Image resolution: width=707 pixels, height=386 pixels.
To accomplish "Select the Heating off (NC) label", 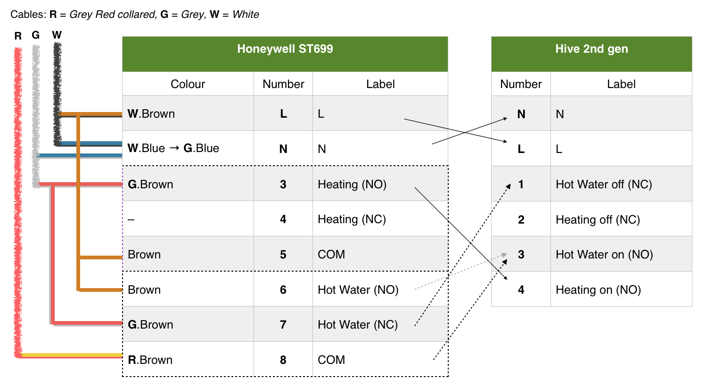I will (598, 220).
